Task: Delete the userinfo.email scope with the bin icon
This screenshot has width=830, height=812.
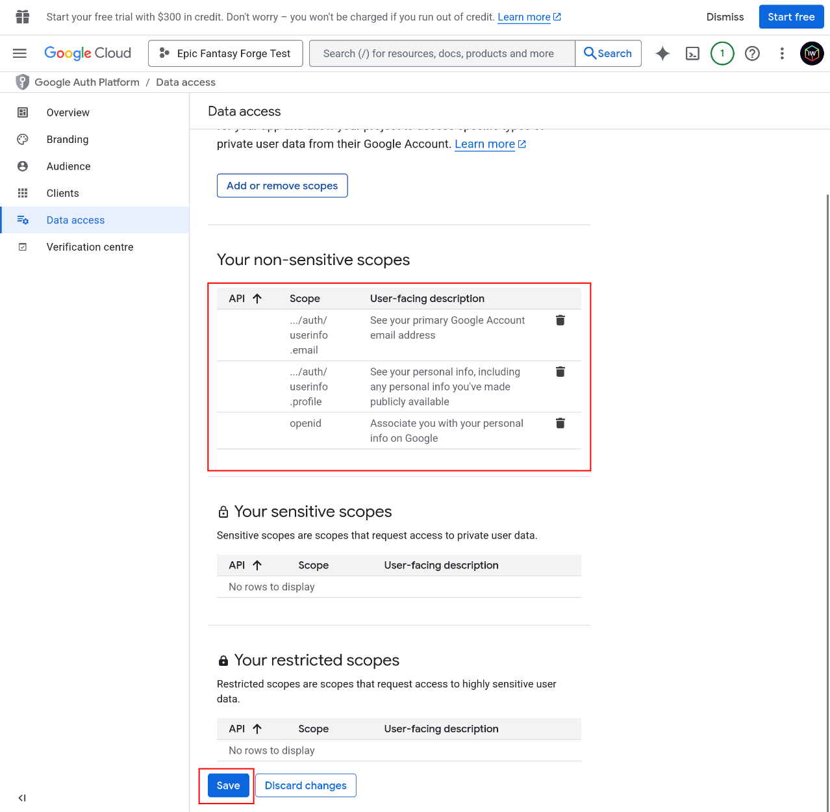Action: (x=560, y=320)
